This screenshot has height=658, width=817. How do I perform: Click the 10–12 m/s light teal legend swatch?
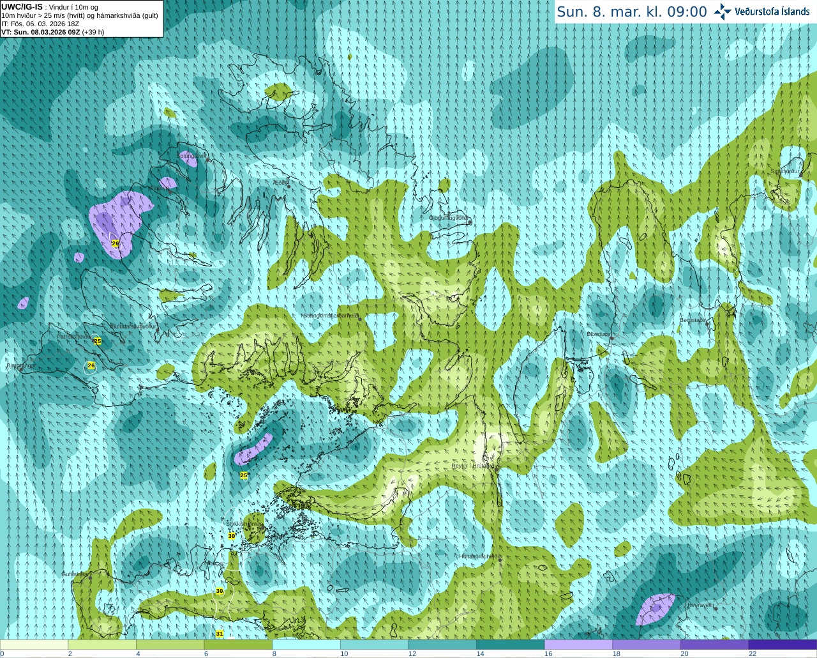click(374, 645)
